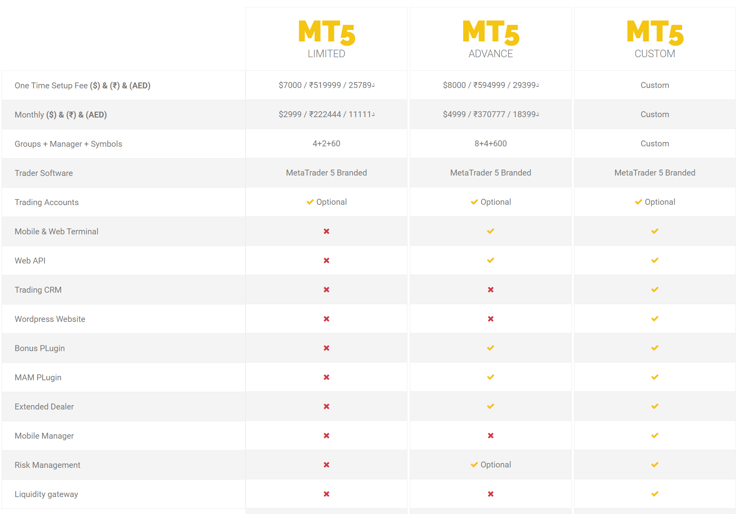This screenshot has height=514, width=741.
Task: Click check mark for Bonus PLugin in Advance
Action: (491, 348)
